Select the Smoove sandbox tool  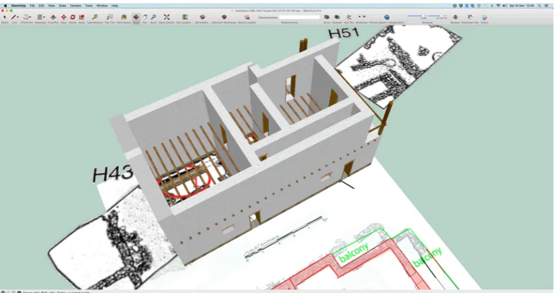pyautogui.click(x=456, y=17)
